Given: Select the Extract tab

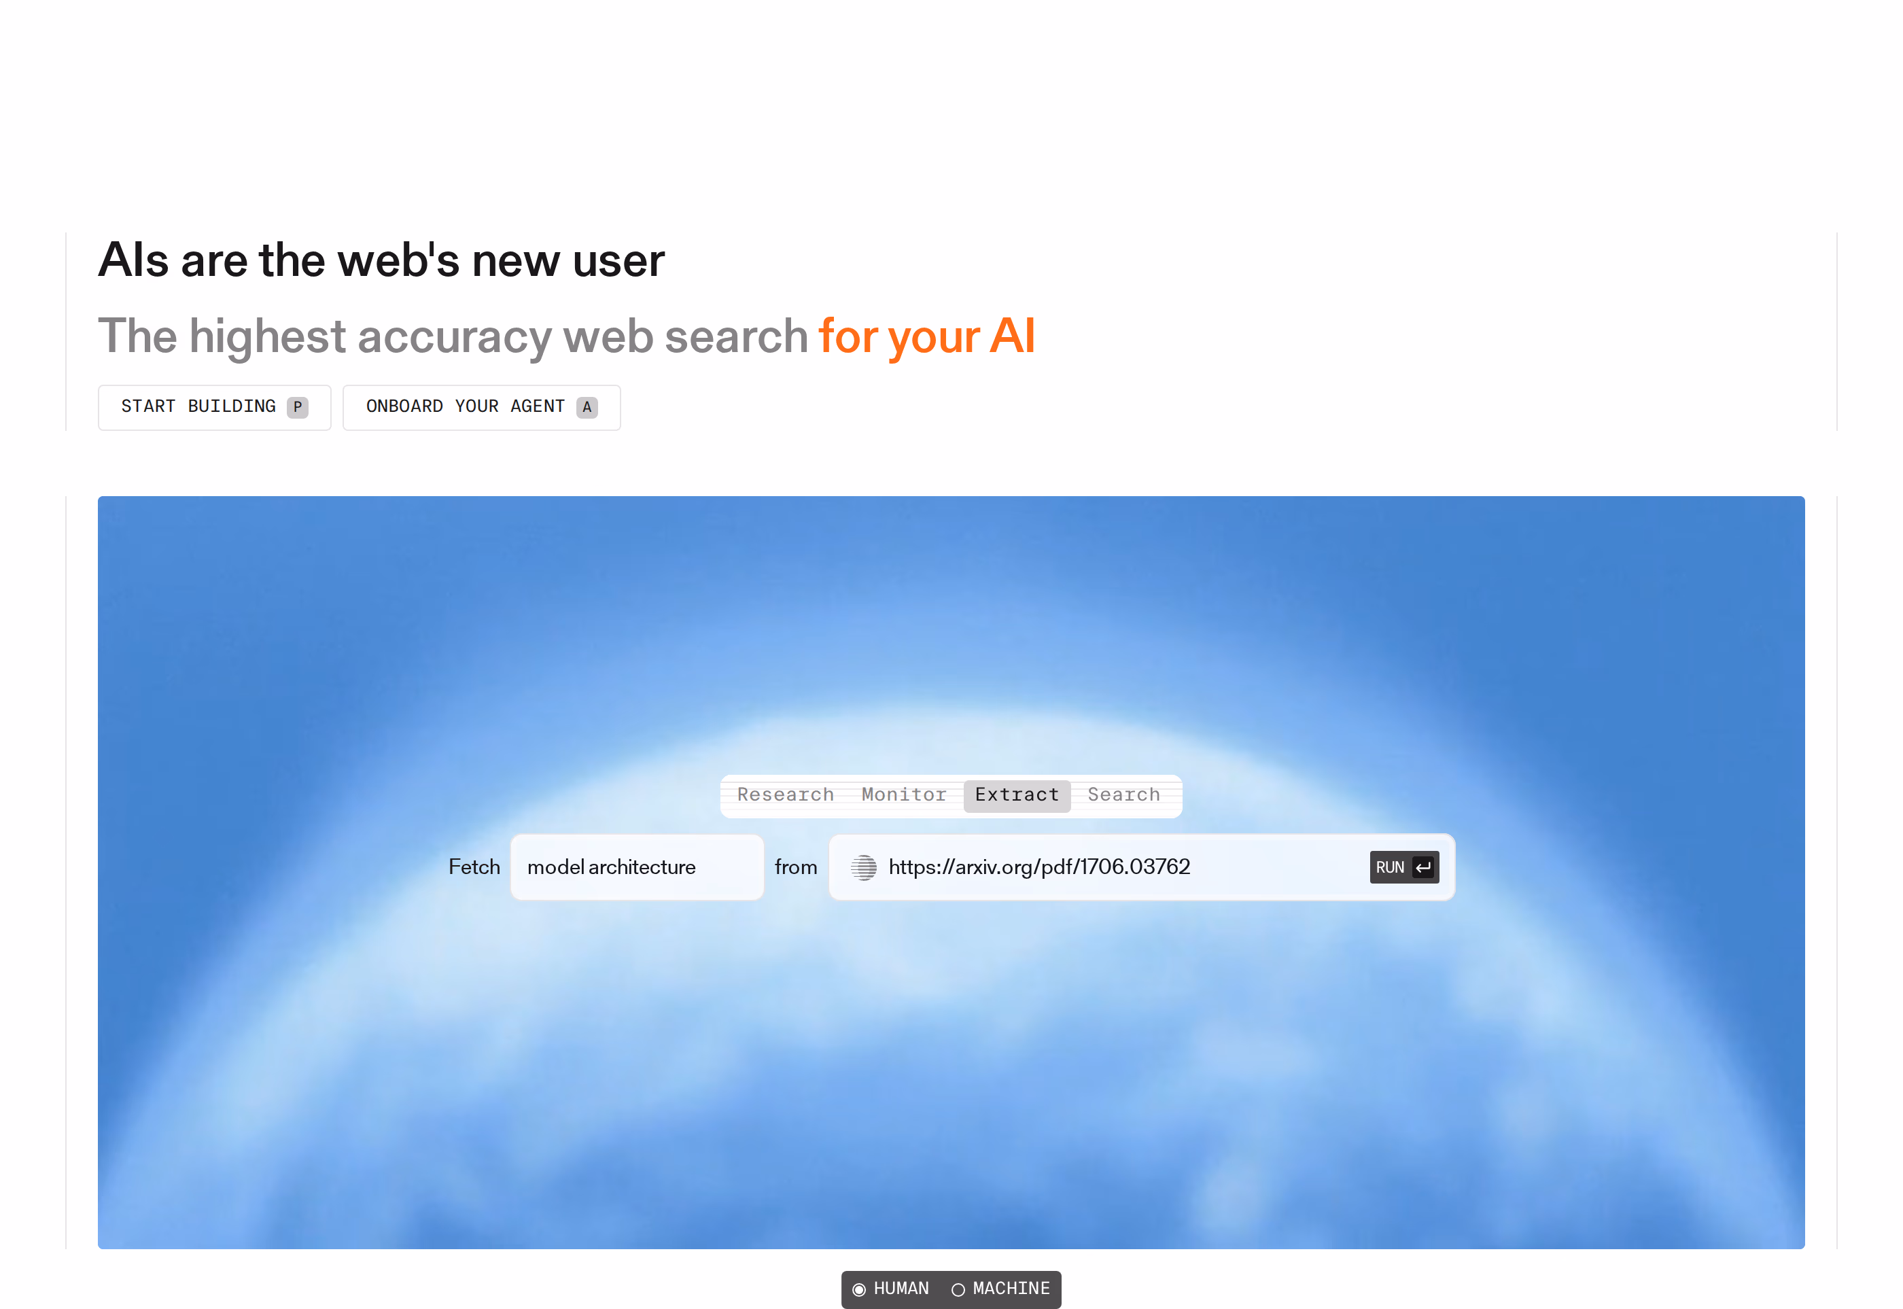Looking at the screenshot, I should 1017,796.
